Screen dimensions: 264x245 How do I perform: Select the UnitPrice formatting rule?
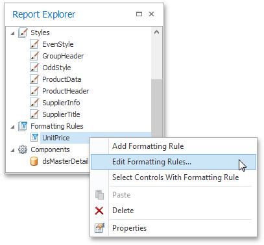tap(56, 138)
